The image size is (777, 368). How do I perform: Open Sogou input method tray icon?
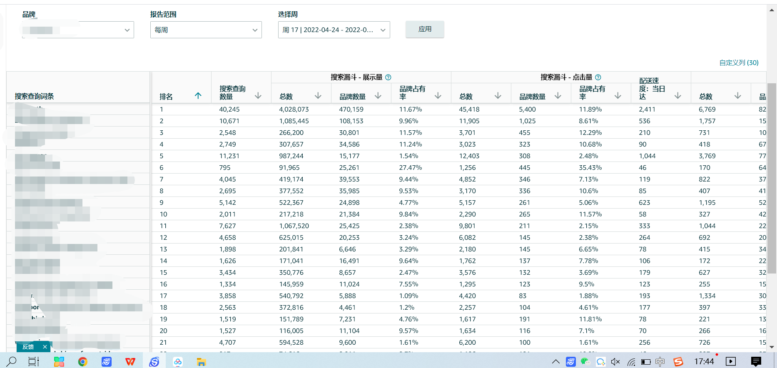tap(678, 362)
